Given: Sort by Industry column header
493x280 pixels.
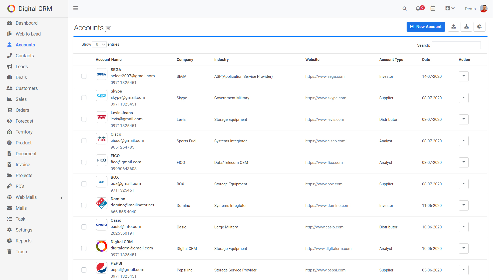Looking at the screenshot, I should [221, 60].
